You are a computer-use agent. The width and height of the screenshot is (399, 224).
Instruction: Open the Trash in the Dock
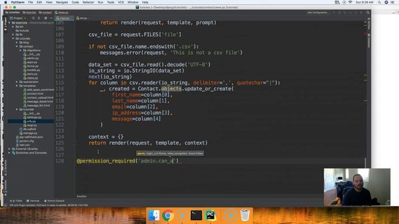pyautogui.click(x=245, y=215)
